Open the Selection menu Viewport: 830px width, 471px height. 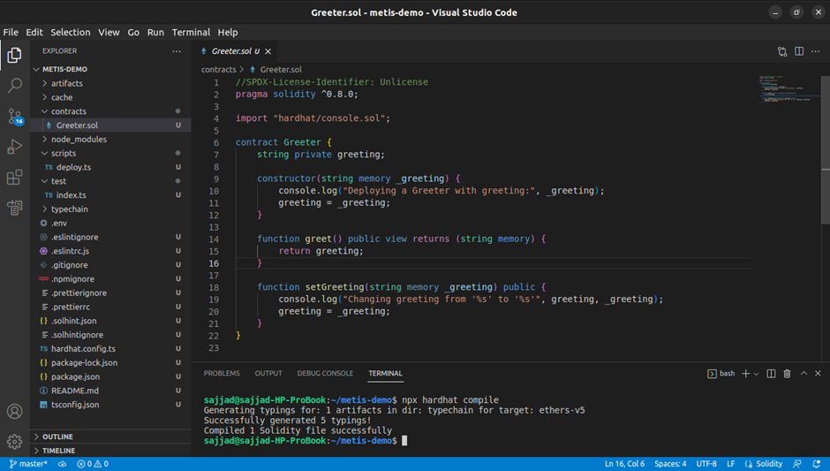click(71, 33)
